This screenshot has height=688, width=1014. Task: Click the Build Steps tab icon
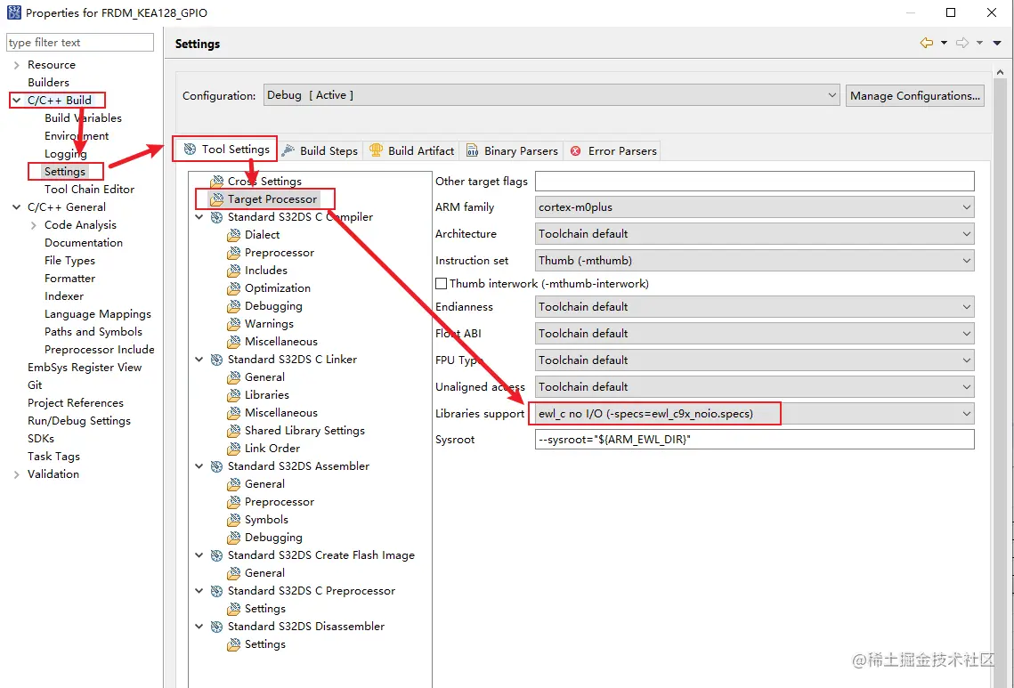(288, 150)
